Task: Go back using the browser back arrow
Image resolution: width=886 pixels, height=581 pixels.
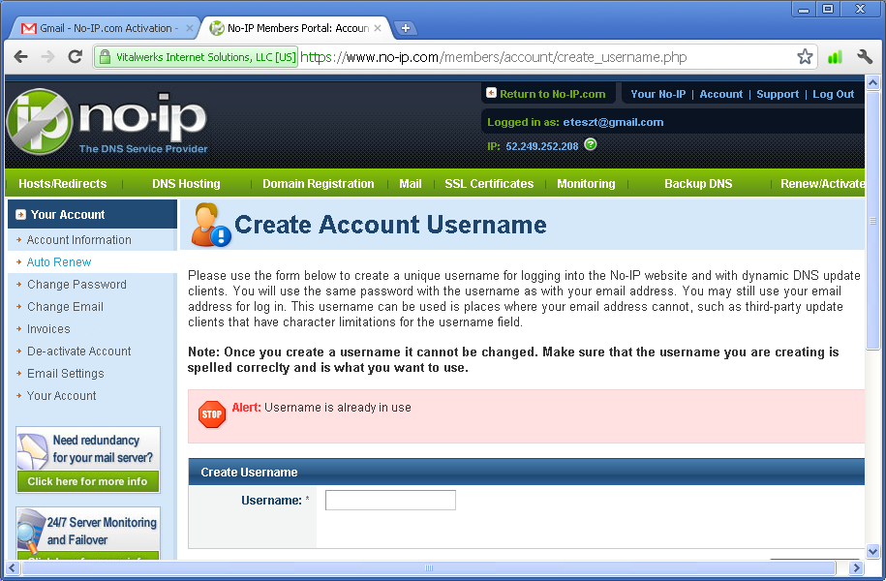Action: pos(21,56)
